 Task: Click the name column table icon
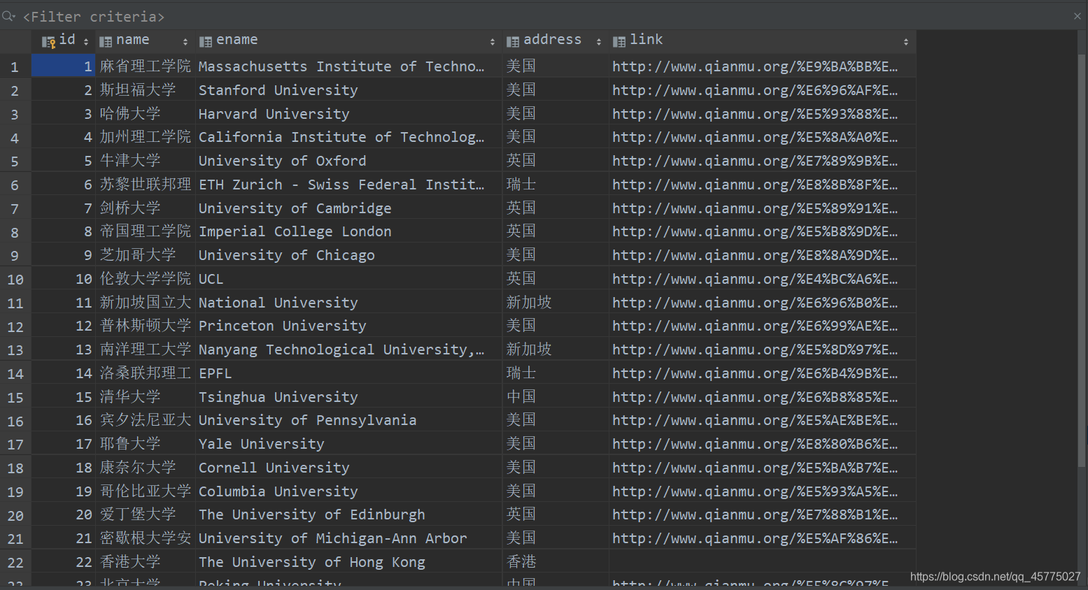point(106,42)
